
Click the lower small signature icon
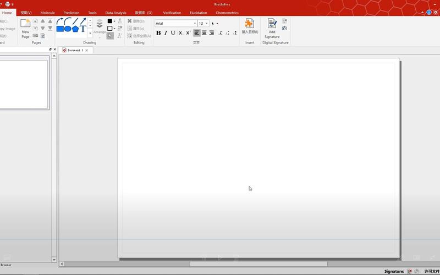click(x=284, y=29)
